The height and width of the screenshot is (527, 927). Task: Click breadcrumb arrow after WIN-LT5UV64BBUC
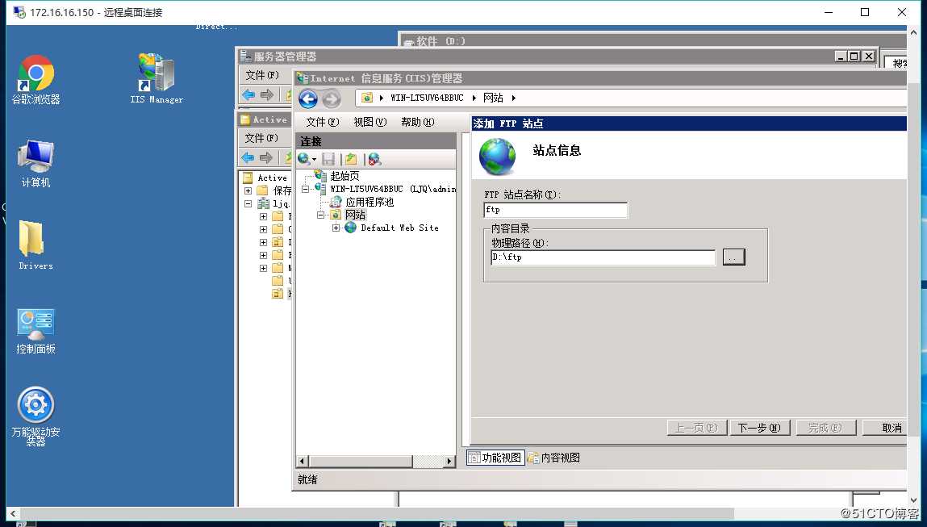(474, 98)
